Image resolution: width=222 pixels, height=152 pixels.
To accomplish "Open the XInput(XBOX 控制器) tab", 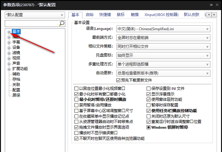I will tap(162, 15).
